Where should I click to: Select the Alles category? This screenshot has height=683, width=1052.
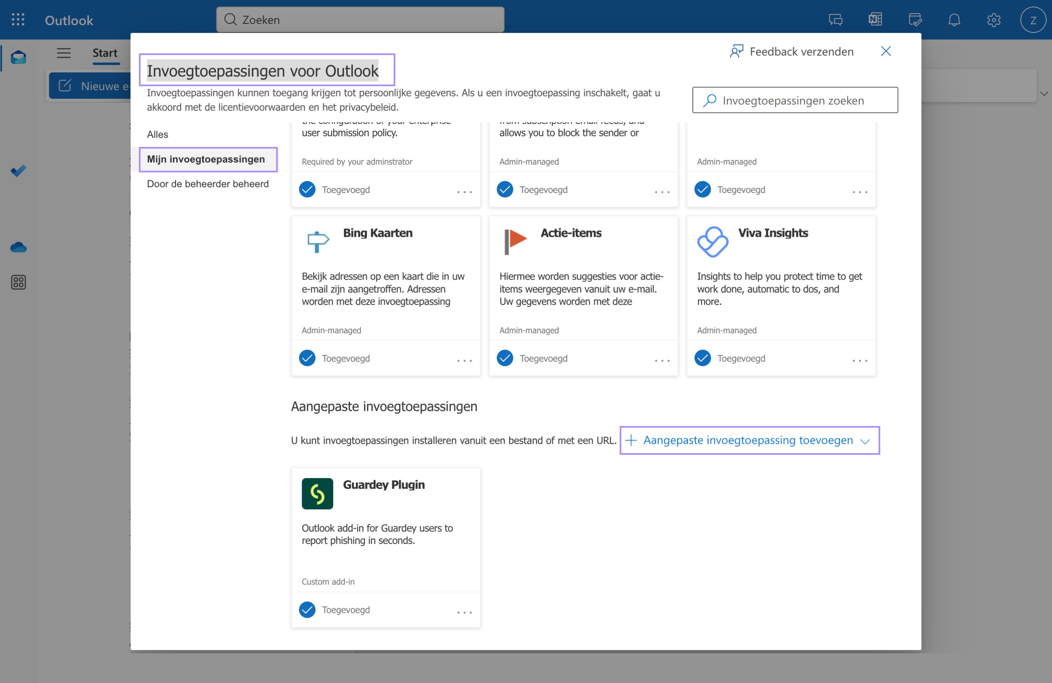(x=157, y=134)
